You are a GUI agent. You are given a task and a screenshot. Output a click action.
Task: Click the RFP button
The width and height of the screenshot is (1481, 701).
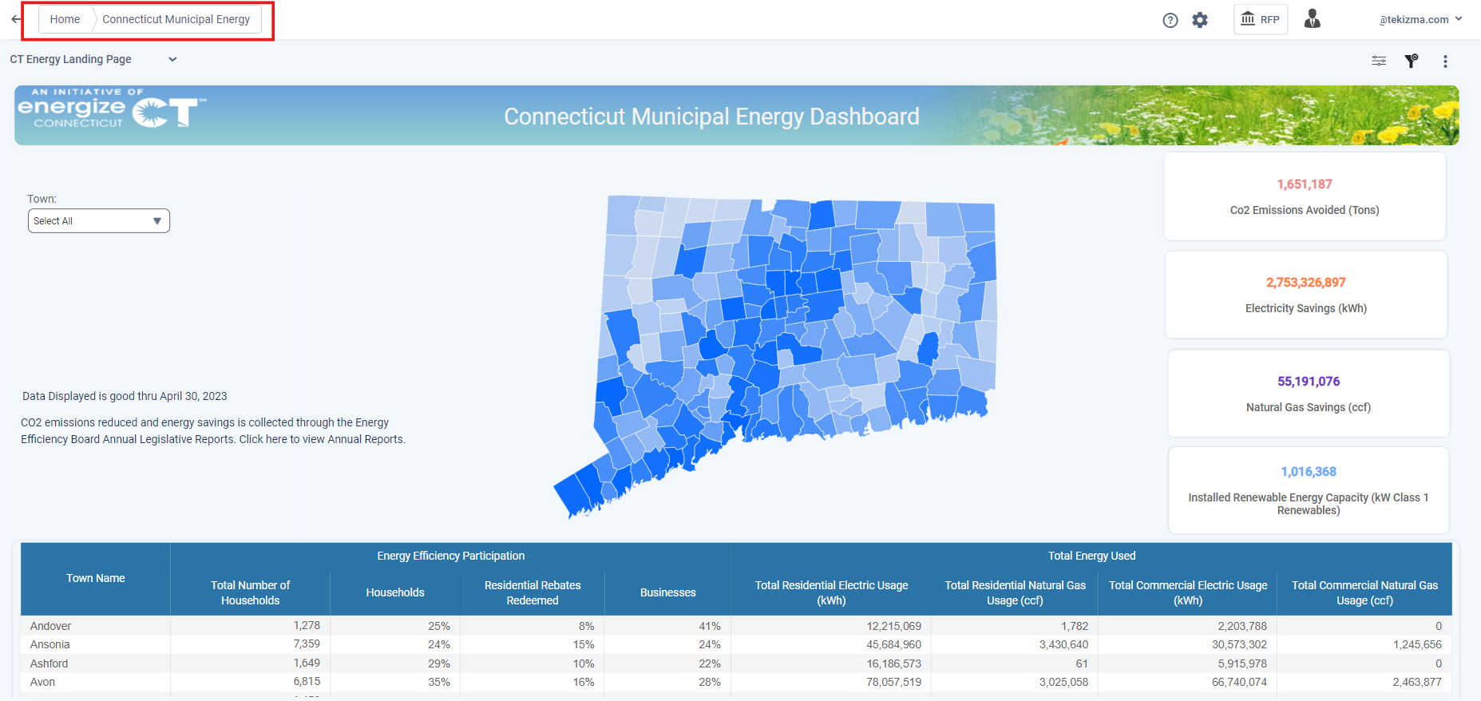pos(1261,19)
